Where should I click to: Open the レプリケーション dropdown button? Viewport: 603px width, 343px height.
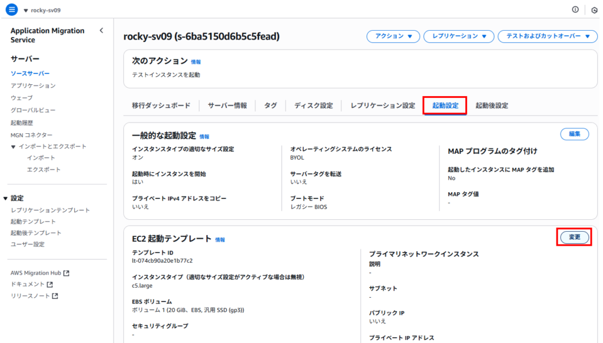coord(459,36)
